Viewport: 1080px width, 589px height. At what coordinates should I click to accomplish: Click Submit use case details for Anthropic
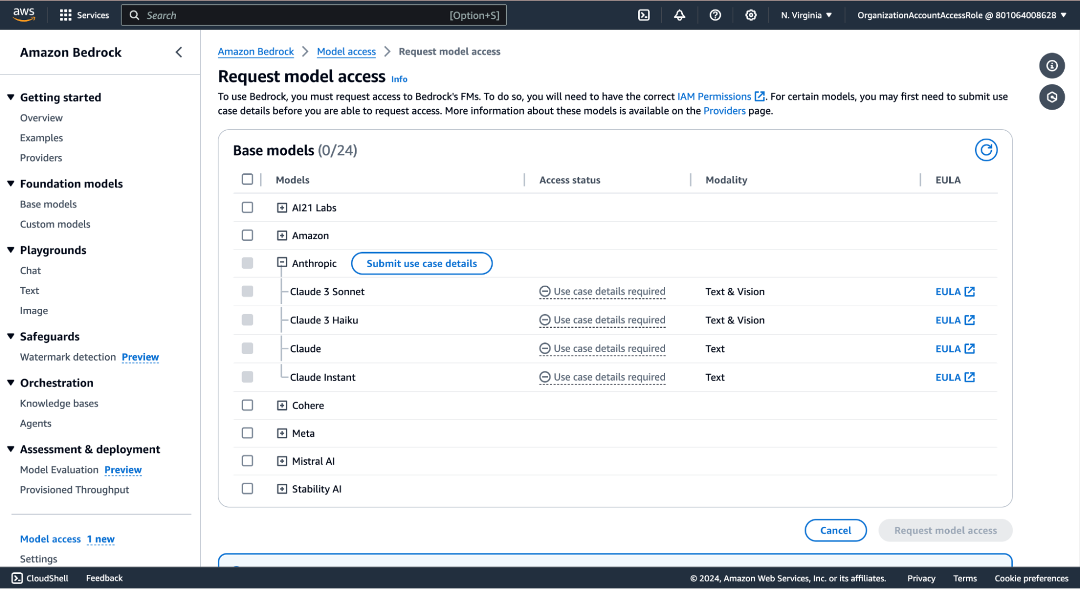421,263
